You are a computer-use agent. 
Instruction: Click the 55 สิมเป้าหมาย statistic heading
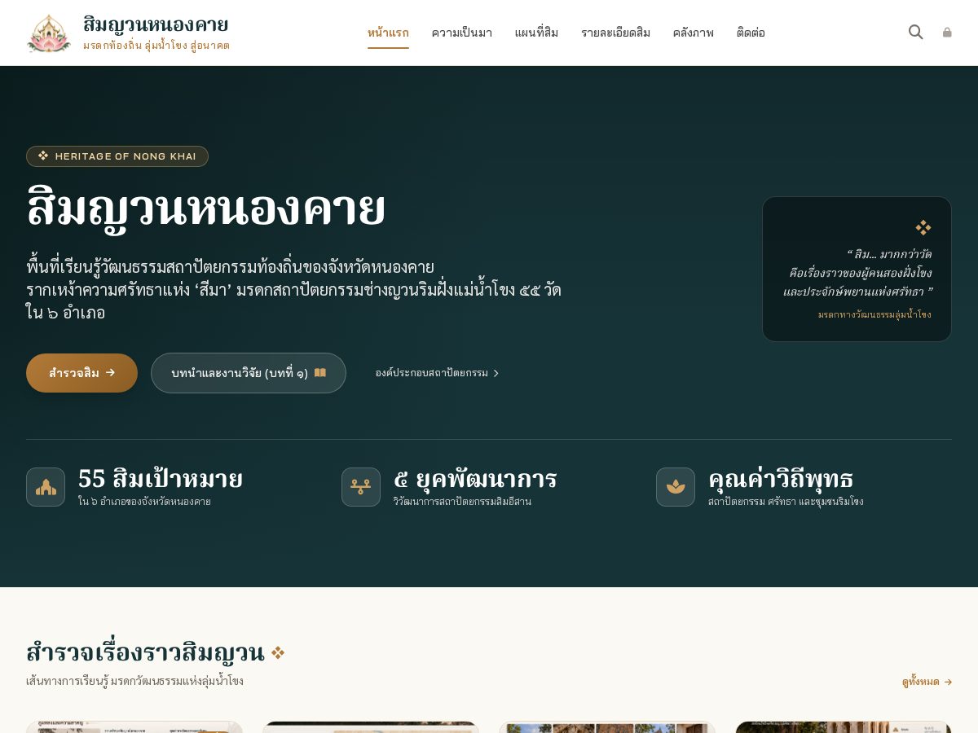pos(161,479)
